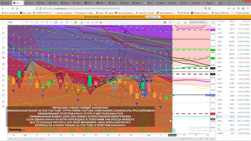This screenshot has height=141, width=251.
Task: Hide all drawings with the eye icon
Action: tap(4, 90)
